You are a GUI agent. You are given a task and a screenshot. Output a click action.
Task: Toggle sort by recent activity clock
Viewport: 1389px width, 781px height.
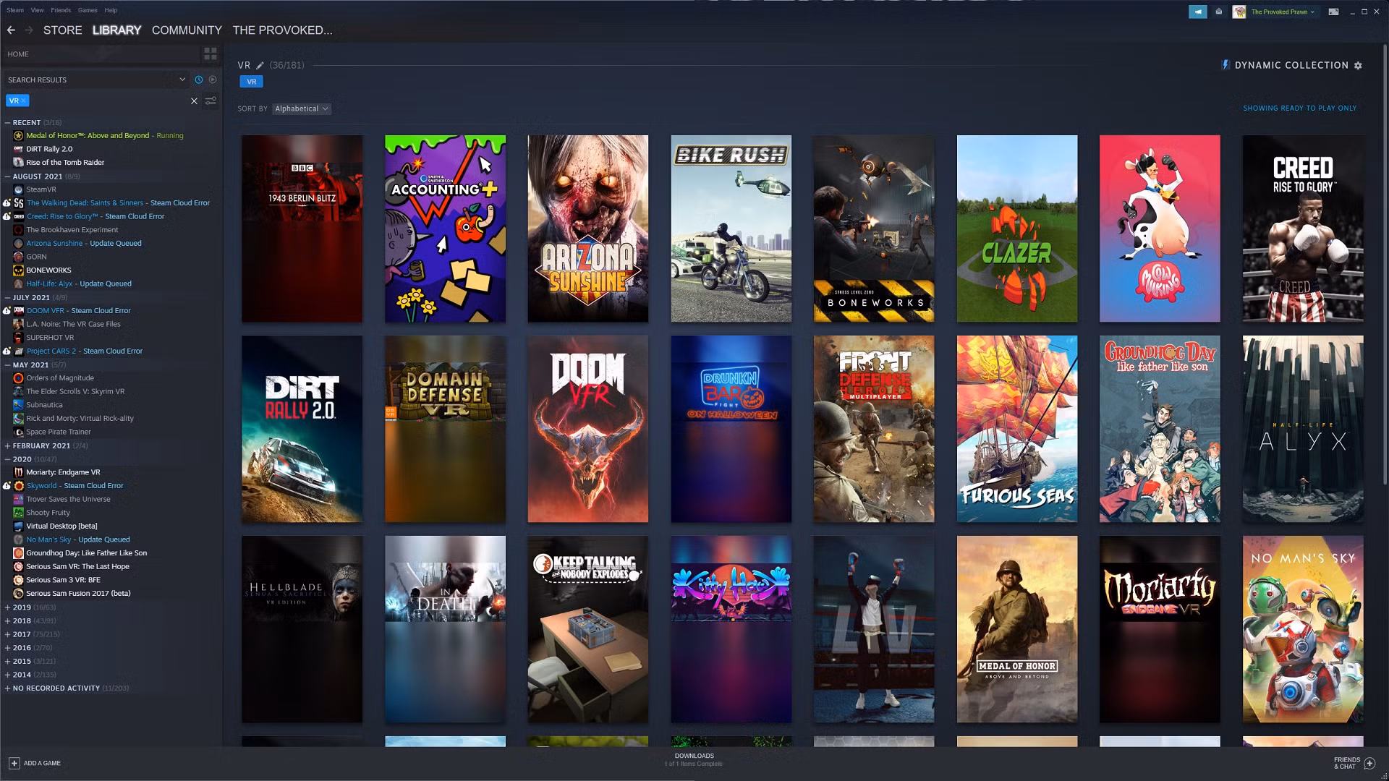199,80
